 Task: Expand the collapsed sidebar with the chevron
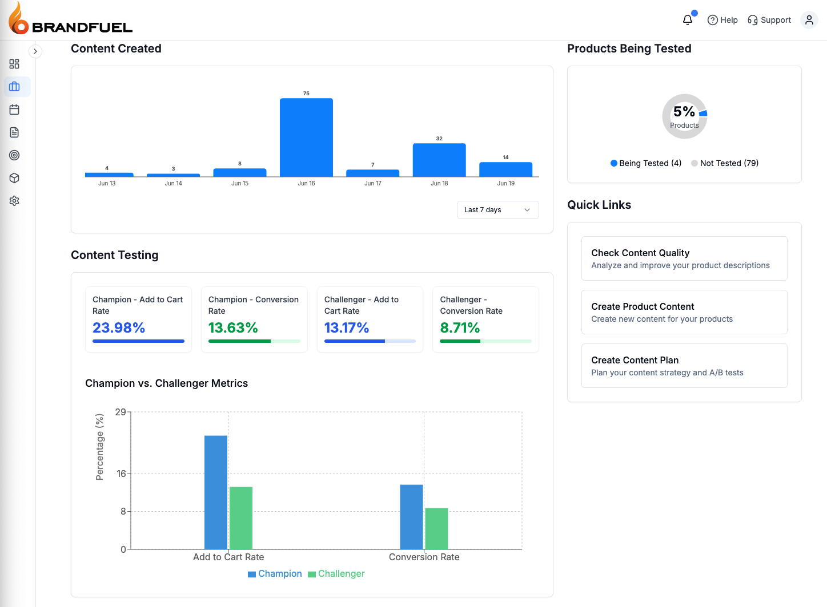coord(35,51)
